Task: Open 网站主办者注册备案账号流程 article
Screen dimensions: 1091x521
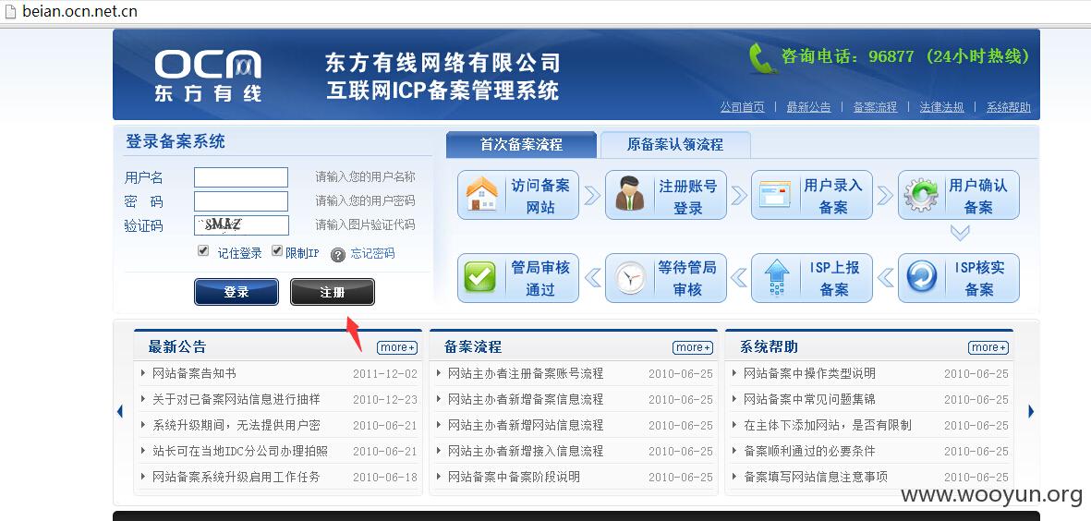Action: [x=526, y=373]
